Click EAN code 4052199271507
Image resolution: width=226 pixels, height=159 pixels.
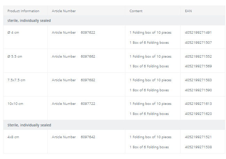(198, 43)
